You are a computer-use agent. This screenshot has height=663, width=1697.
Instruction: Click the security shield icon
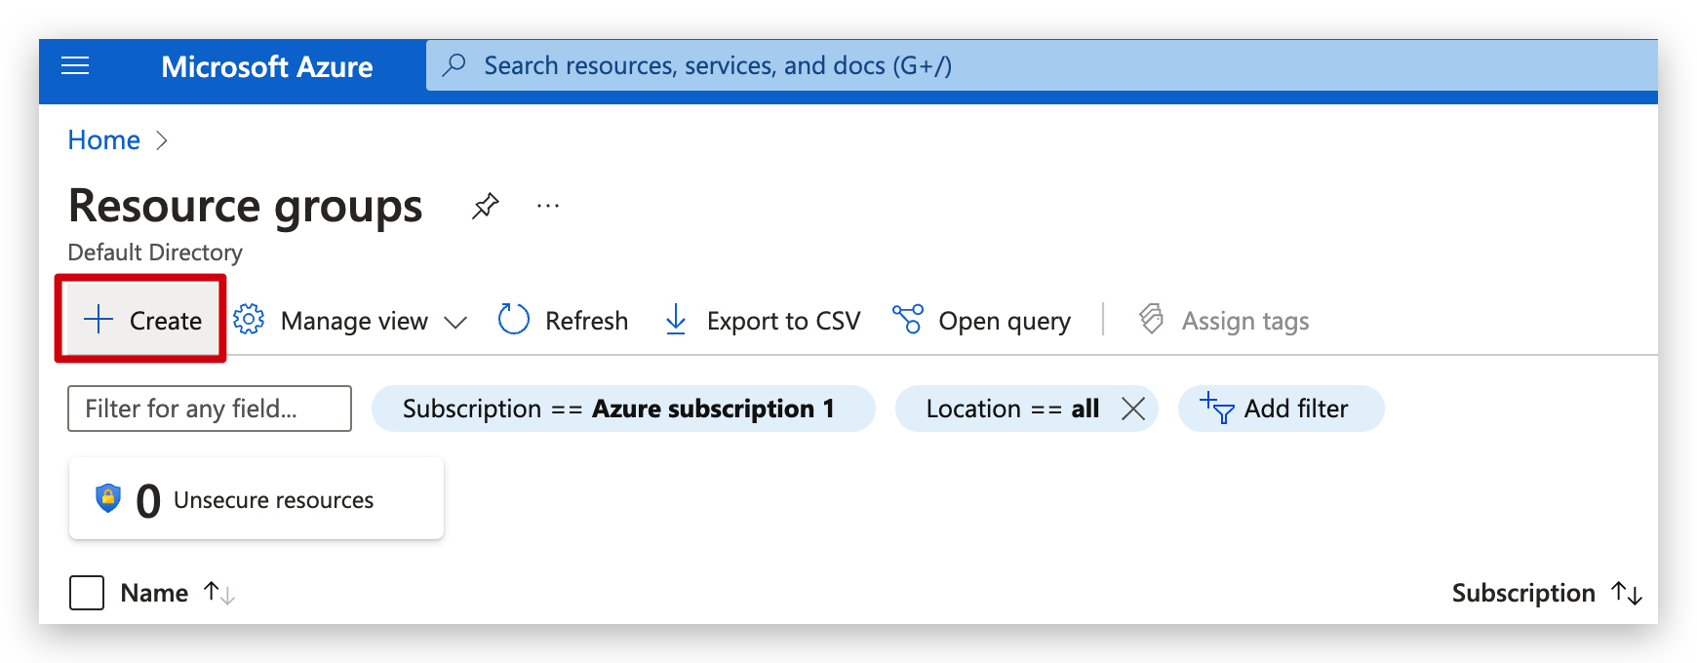pos(108,498)
